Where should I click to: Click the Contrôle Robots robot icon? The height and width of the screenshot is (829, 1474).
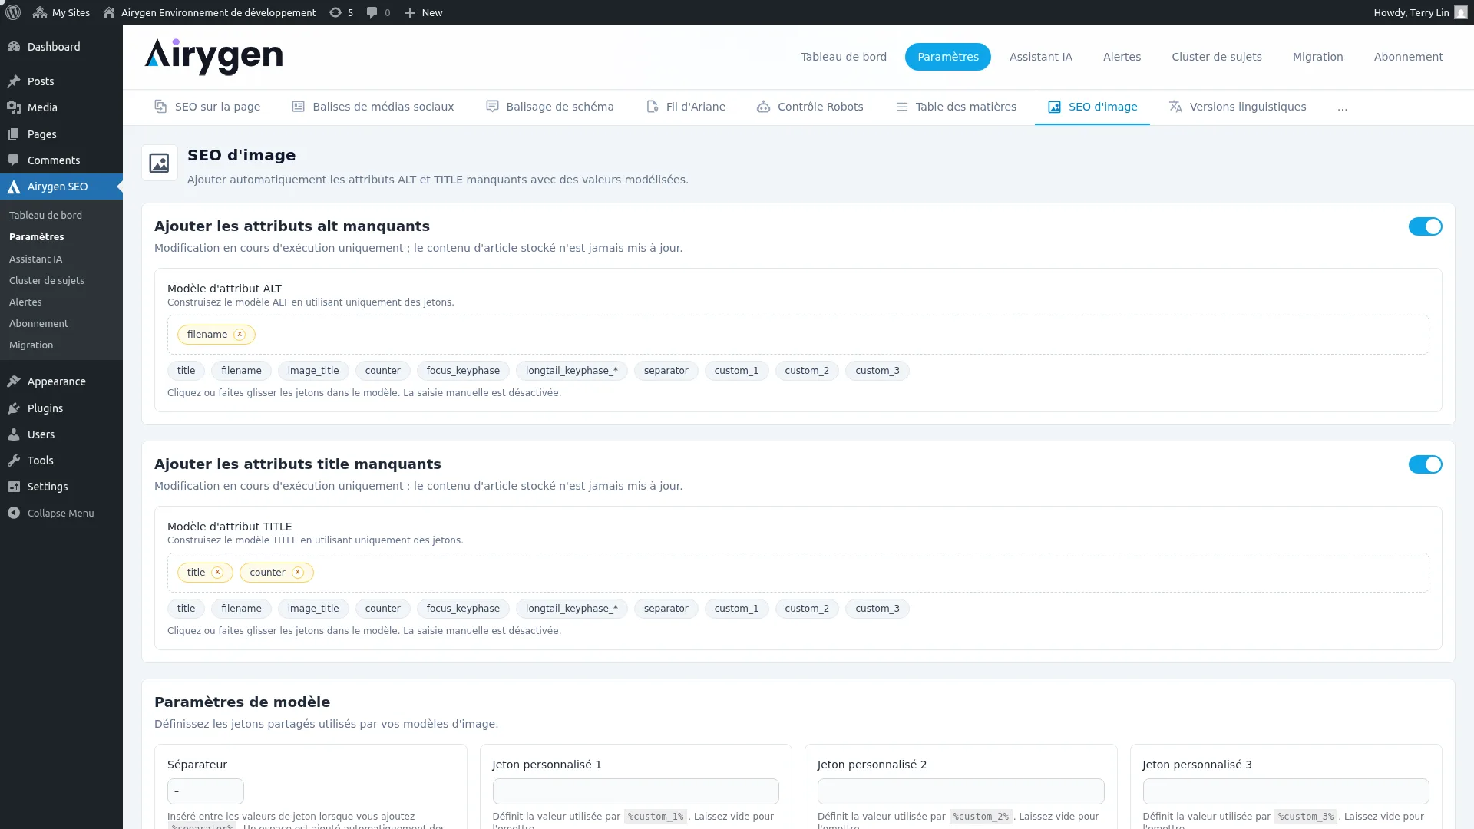763,107
